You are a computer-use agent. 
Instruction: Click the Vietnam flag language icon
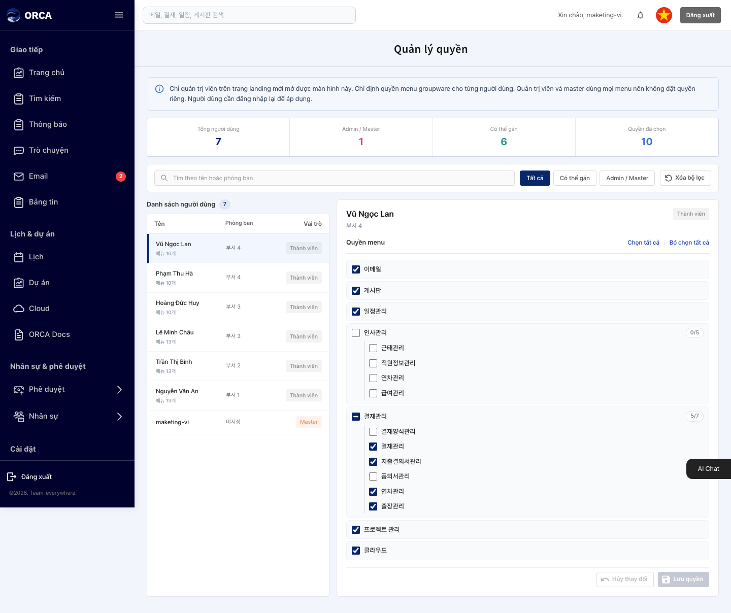pos(663,15)
